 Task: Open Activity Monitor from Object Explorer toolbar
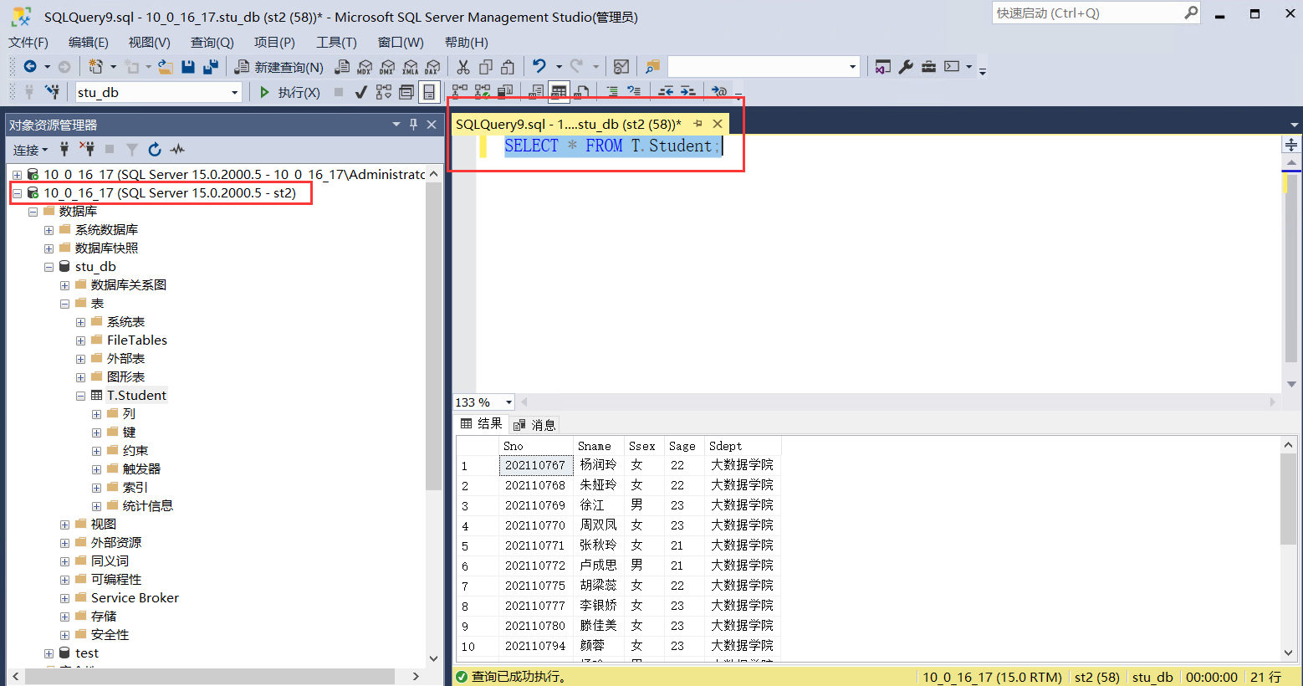[177, 150]
